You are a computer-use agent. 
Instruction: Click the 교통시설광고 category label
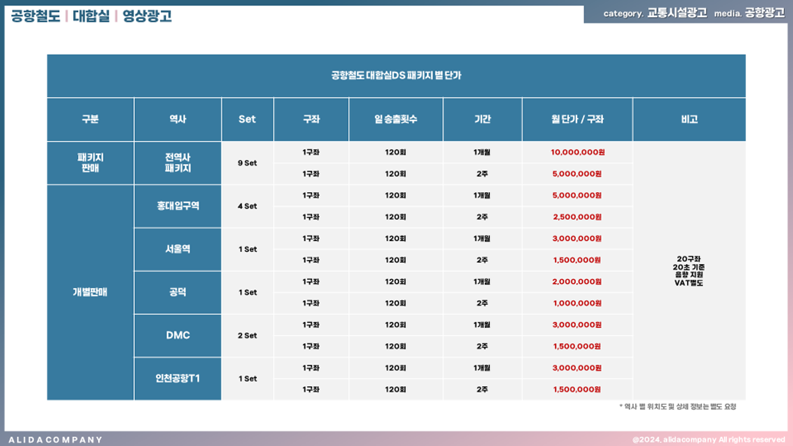[677, 13]
